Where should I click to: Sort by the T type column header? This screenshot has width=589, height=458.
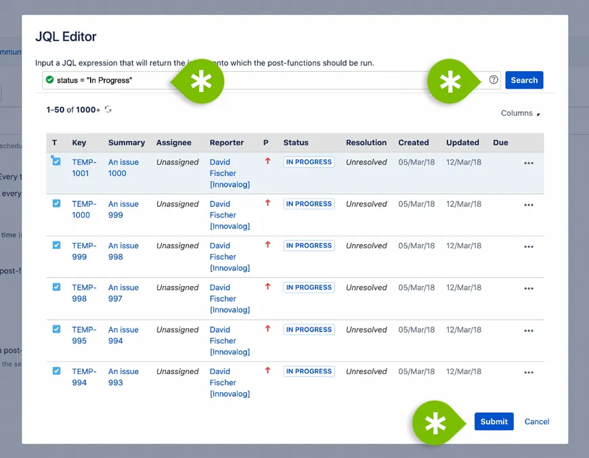point(54,142)
